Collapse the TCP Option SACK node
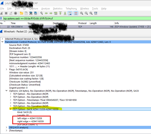This screenshot has height=134, width=151. click(11, 109)
